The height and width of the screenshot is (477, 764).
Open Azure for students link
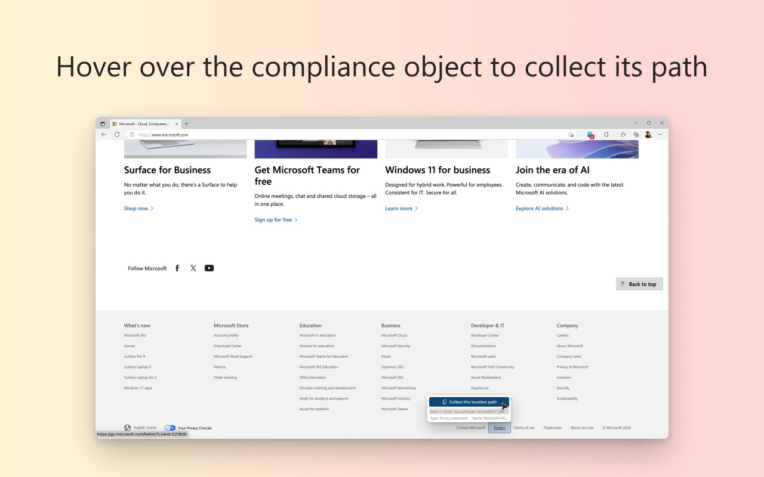point(314,409)
